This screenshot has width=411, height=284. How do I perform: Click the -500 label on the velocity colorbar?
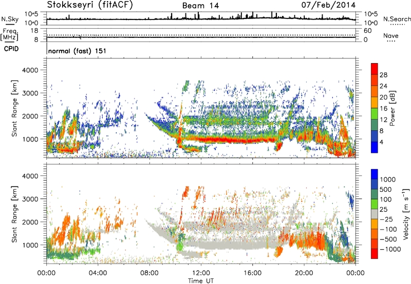click(x=388, y=239)
